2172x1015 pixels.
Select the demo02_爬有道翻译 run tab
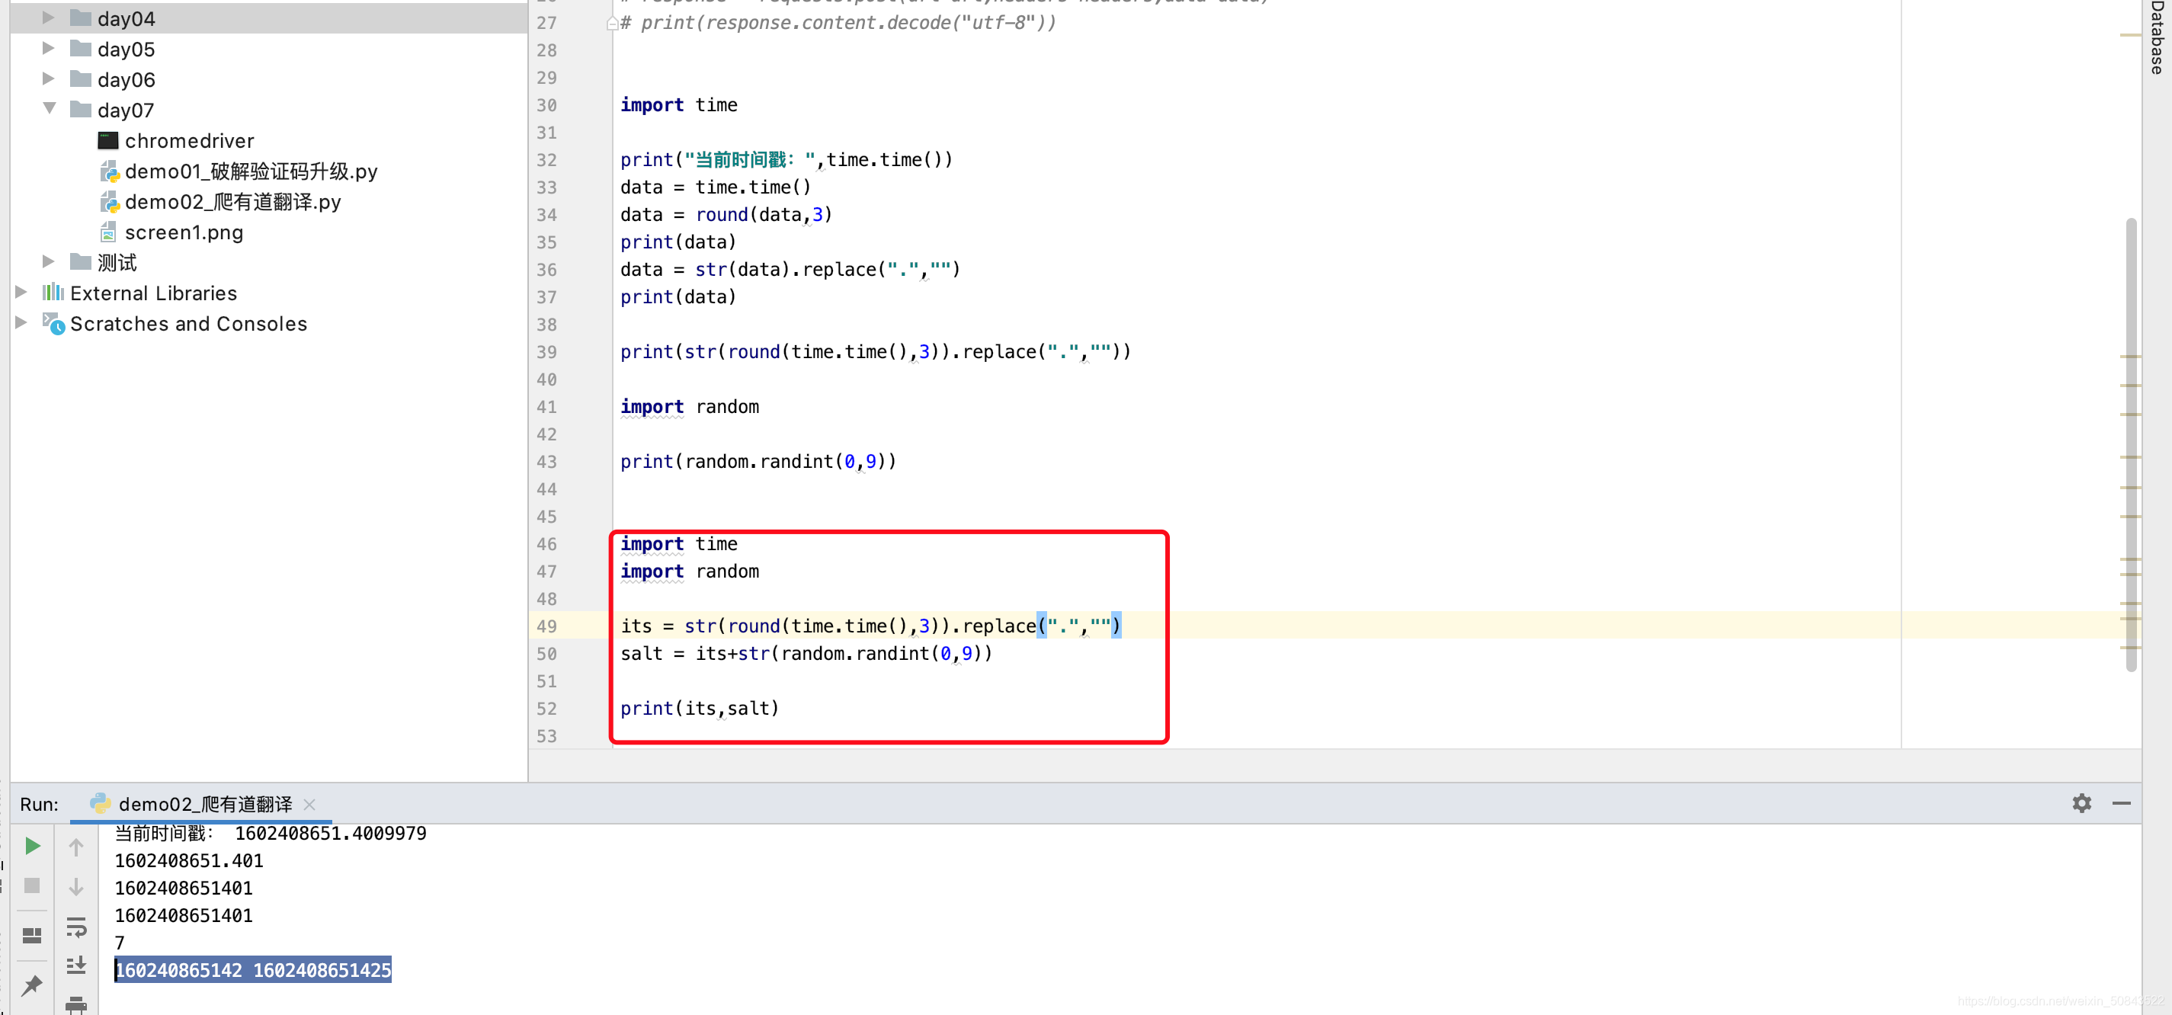[x=204, y=804]
